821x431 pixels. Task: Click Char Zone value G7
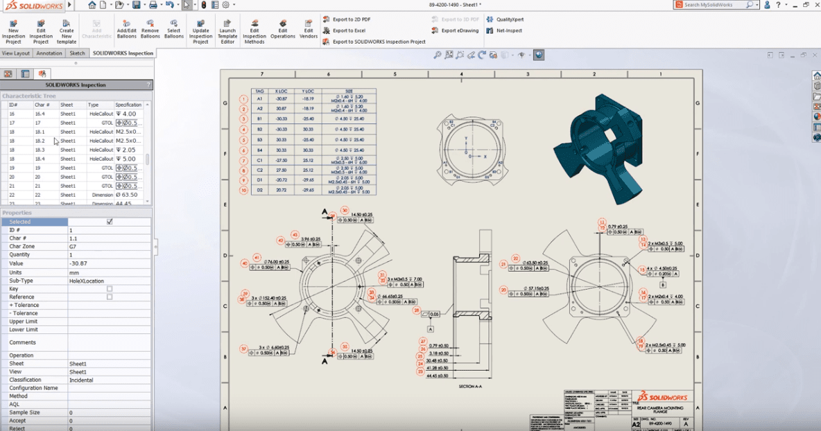click(109, 247)
